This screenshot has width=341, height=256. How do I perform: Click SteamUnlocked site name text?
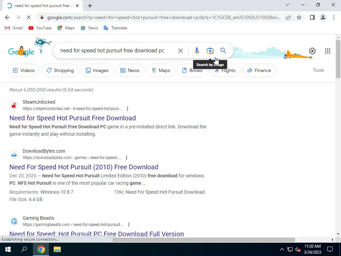pyautogui.click(x=39, y=102)
